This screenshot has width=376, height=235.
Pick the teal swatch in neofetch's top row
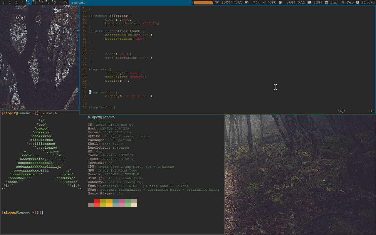pyautogui.click(x=115, y=201)
